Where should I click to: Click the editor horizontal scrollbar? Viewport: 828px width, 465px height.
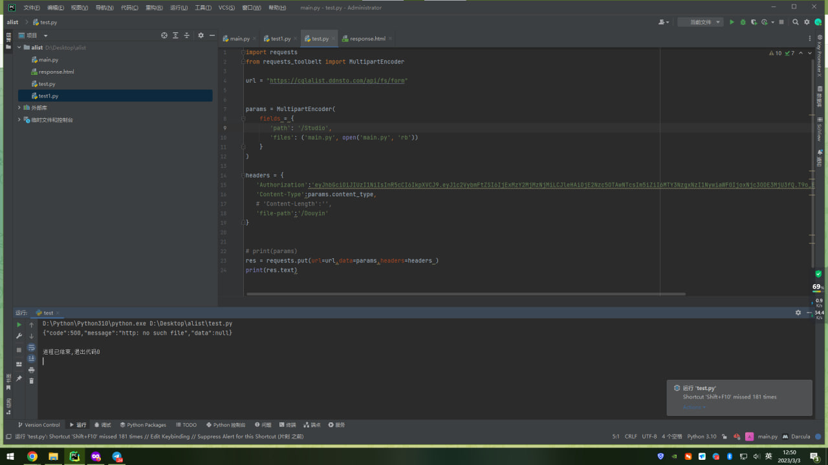[466, 294]
